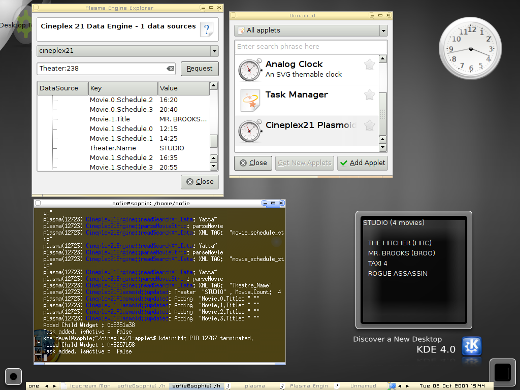Click the applet search phrase field

click(311, 47)
